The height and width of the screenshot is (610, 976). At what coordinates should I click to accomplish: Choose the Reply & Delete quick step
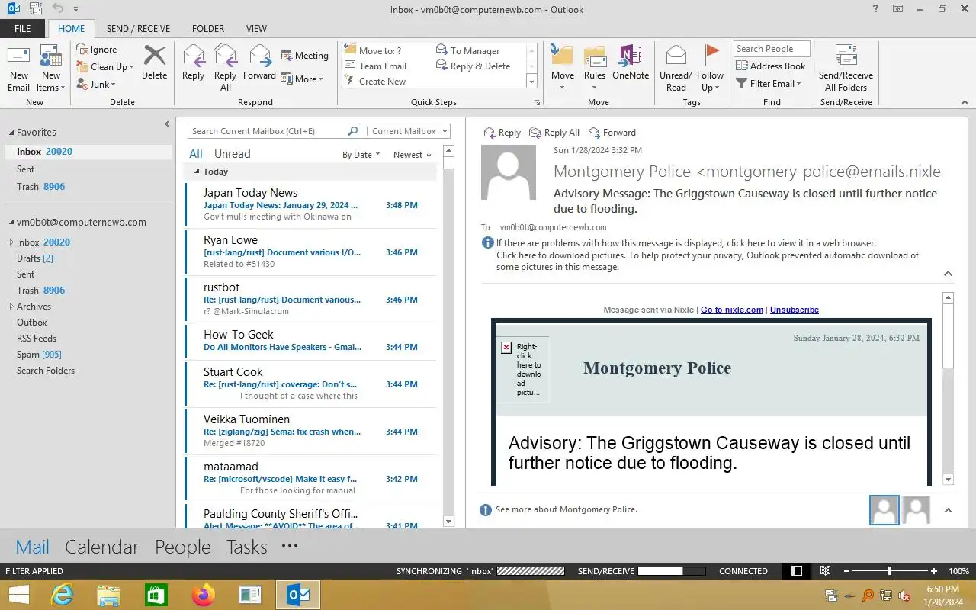472,66
